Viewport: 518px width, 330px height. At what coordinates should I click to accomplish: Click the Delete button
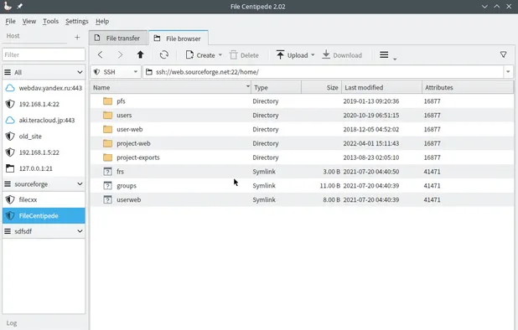244,55
